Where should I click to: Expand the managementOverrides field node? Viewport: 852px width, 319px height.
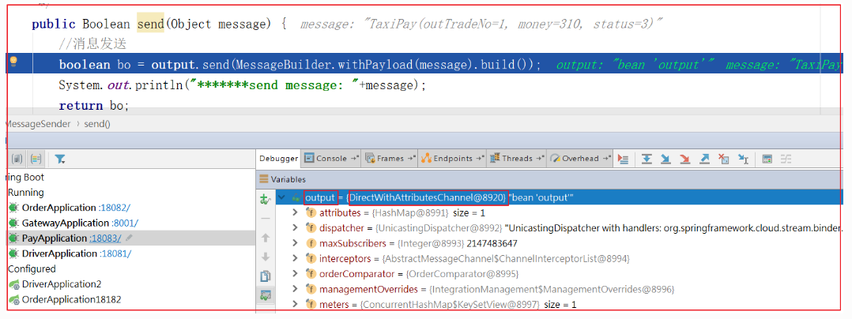[x=296, y=289]
